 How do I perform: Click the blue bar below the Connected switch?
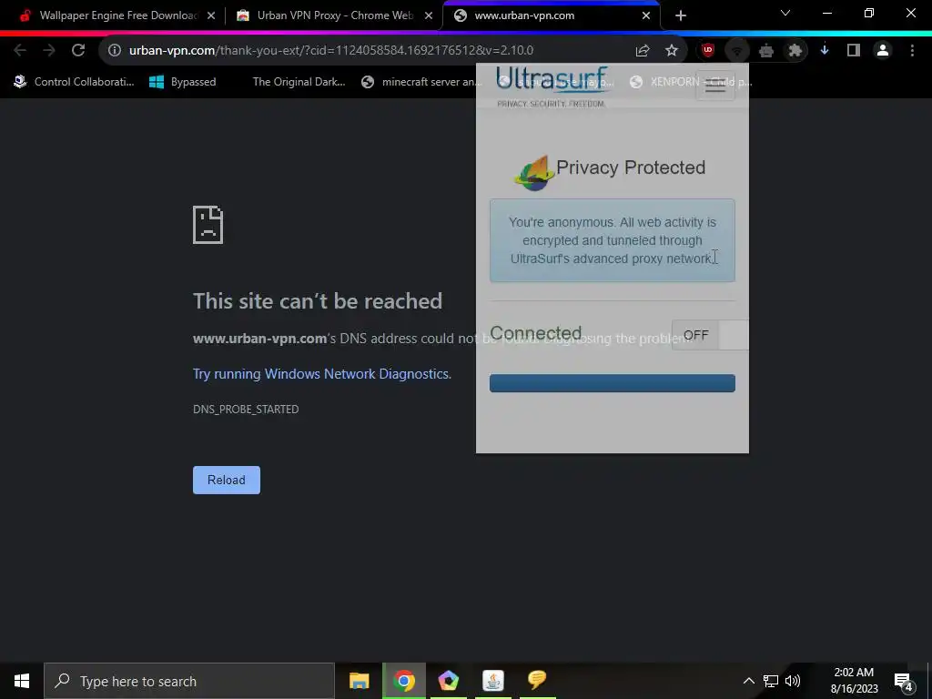pos(613,383)
